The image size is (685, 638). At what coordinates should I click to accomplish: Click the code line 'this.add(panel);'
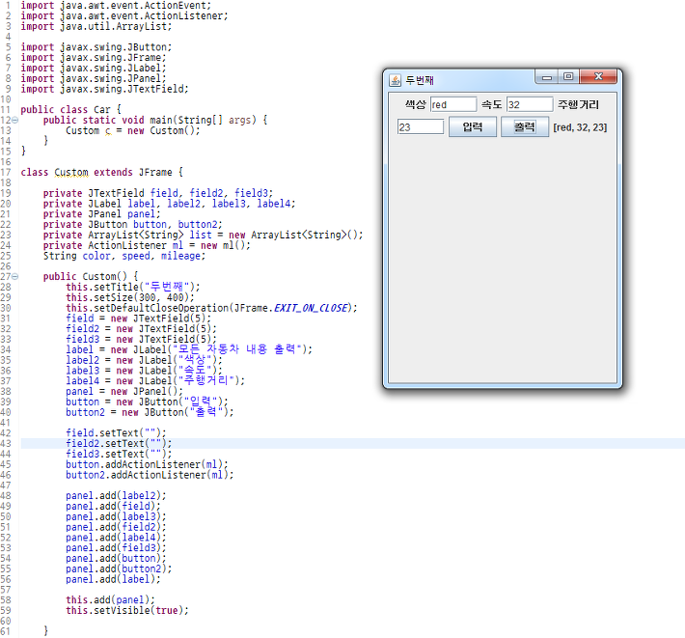tap(110, 599)
